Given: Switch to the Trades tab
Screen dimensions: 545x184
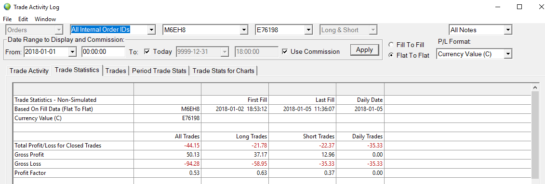Looking at the screenshot, I should [x=116, y=71].
